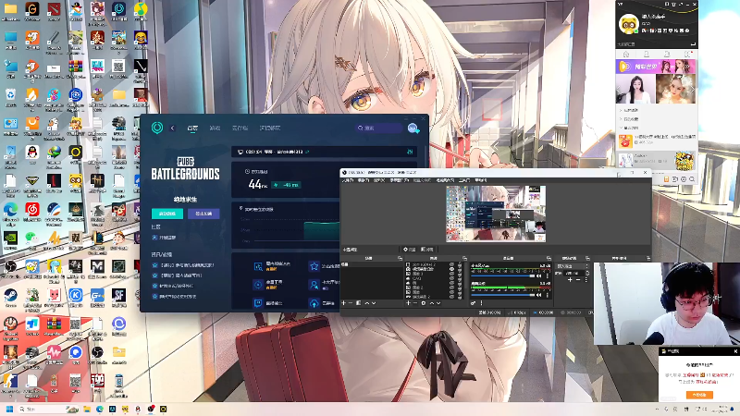
Task: Open scene filters icon in OBS Scenes toolbar
Action: [358, 303]
